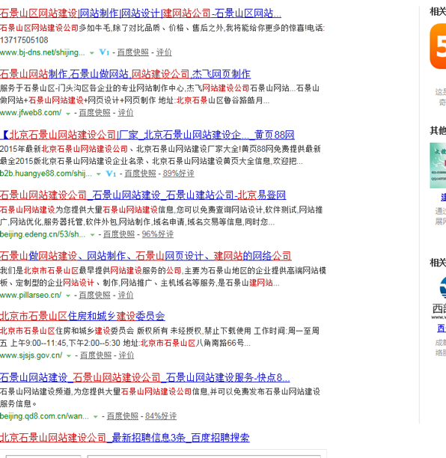446x458 pixels.
Task: Click V1 verification badge next to bj-dns.net
Action: tap(104, 52)
